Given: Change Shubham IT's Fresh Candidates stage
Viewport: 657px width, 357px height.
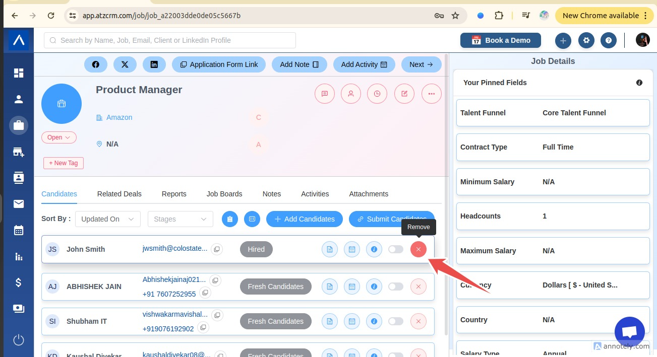Looking at the screenshot, I should [276, 321].
